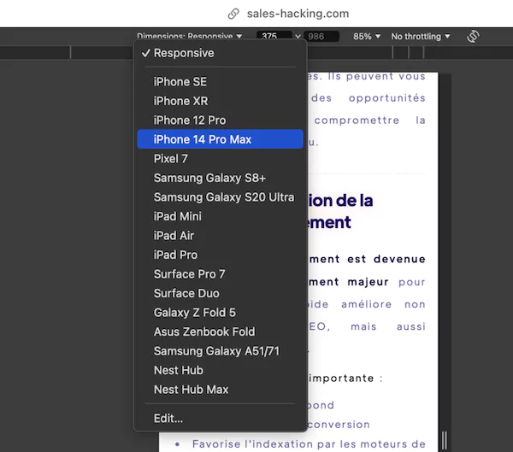Click the bold text 'est devenue'
Image resolution: width=513 pixels, height=452 pixels.
click(x=386, y=259)
